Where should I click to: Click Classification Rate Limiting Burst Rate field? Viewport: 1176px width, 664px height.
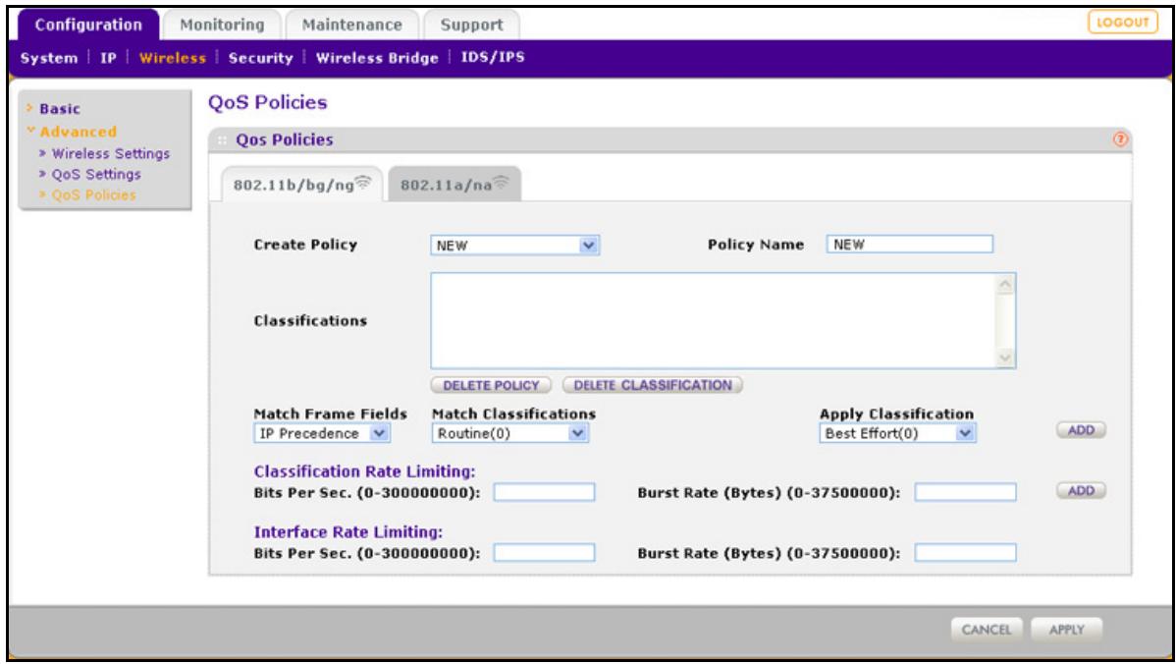click(x=965, y=492)
